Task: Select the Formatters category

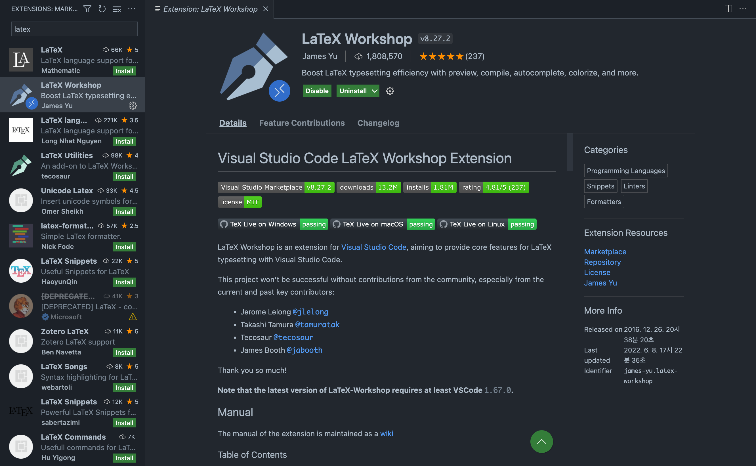Action: point(604,201)
